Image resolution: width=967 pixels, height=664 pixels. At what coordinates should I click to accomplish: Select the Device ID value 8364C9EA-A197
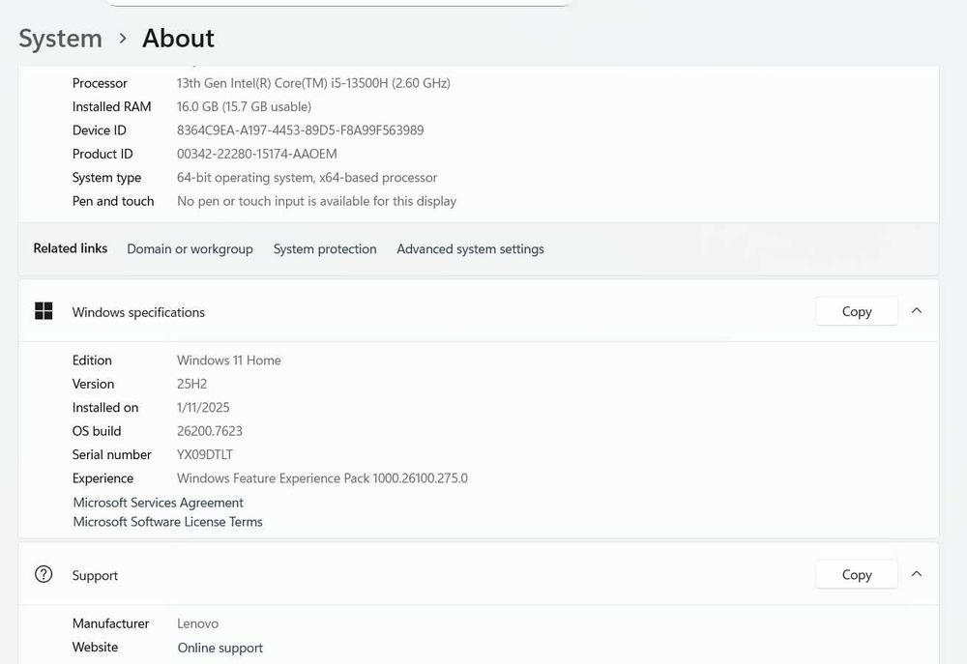pyautogui.click(x=301, y=130)
